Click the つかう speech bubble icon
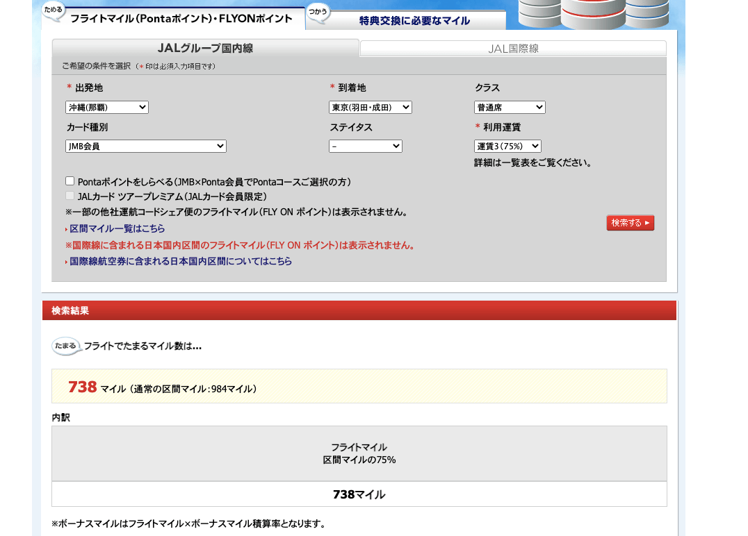 click(318, 12)
